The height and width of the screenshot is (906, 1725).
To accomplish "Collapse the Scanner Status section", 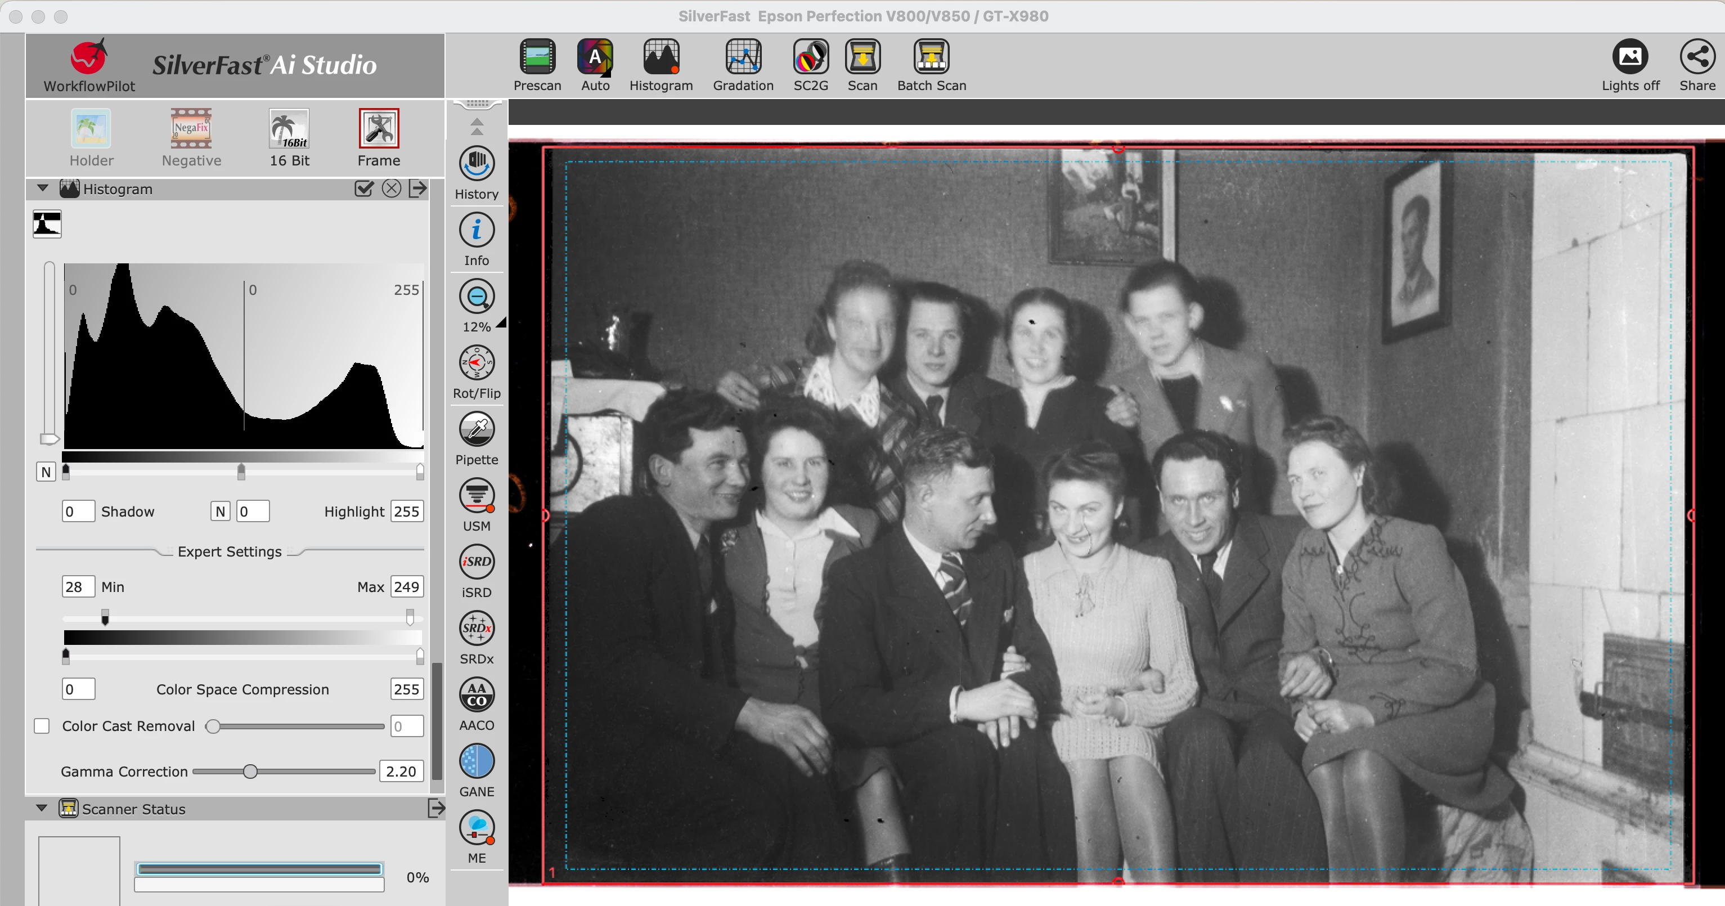I will [x=42, y=808].
